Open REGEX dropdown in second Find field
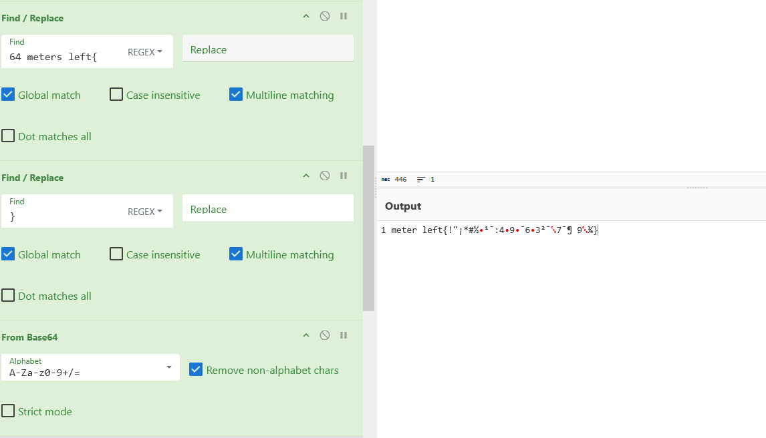Image resolution: width=766 pixels, height=438 pixels. click(x=144, y=212)
